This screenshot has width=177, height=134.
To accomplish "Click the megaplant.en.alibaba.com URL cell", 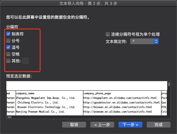I will point(120,98).
